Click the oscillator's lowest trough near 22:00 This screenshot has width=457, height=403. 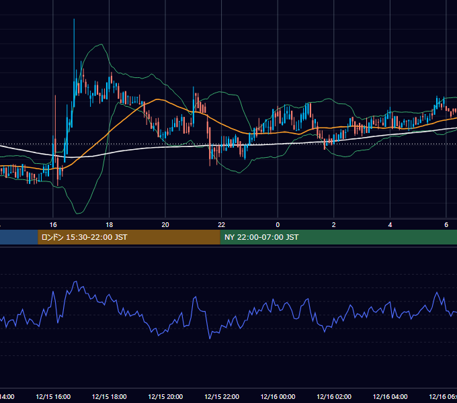[x=210, y=338]
